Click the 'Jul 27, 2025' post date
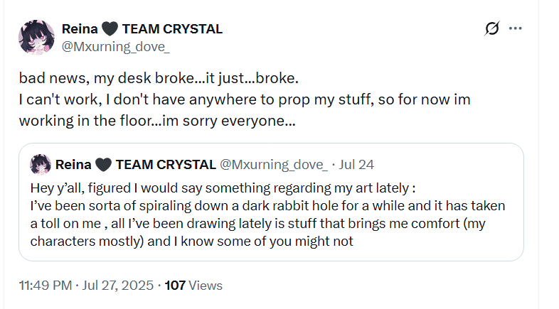Viewport: 559px width, 309px height. tap(117, 286)
